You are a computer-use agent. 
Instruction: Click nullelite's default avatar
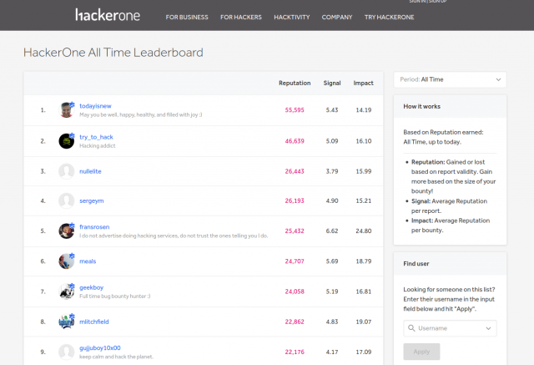click(x=67, y=170)
